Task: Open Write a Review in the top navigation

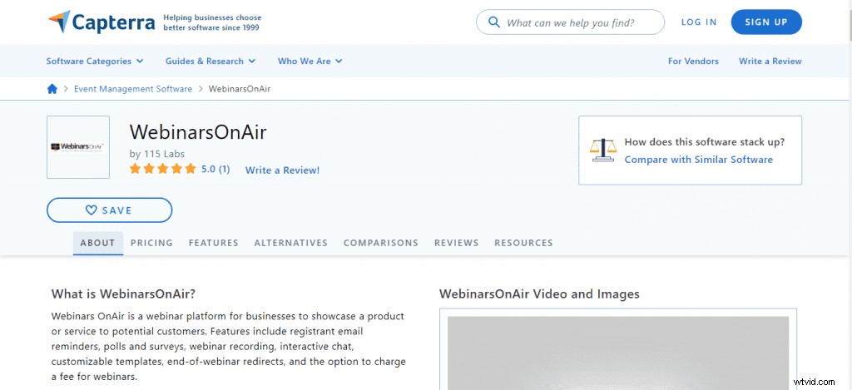Action: pos(770,62)
